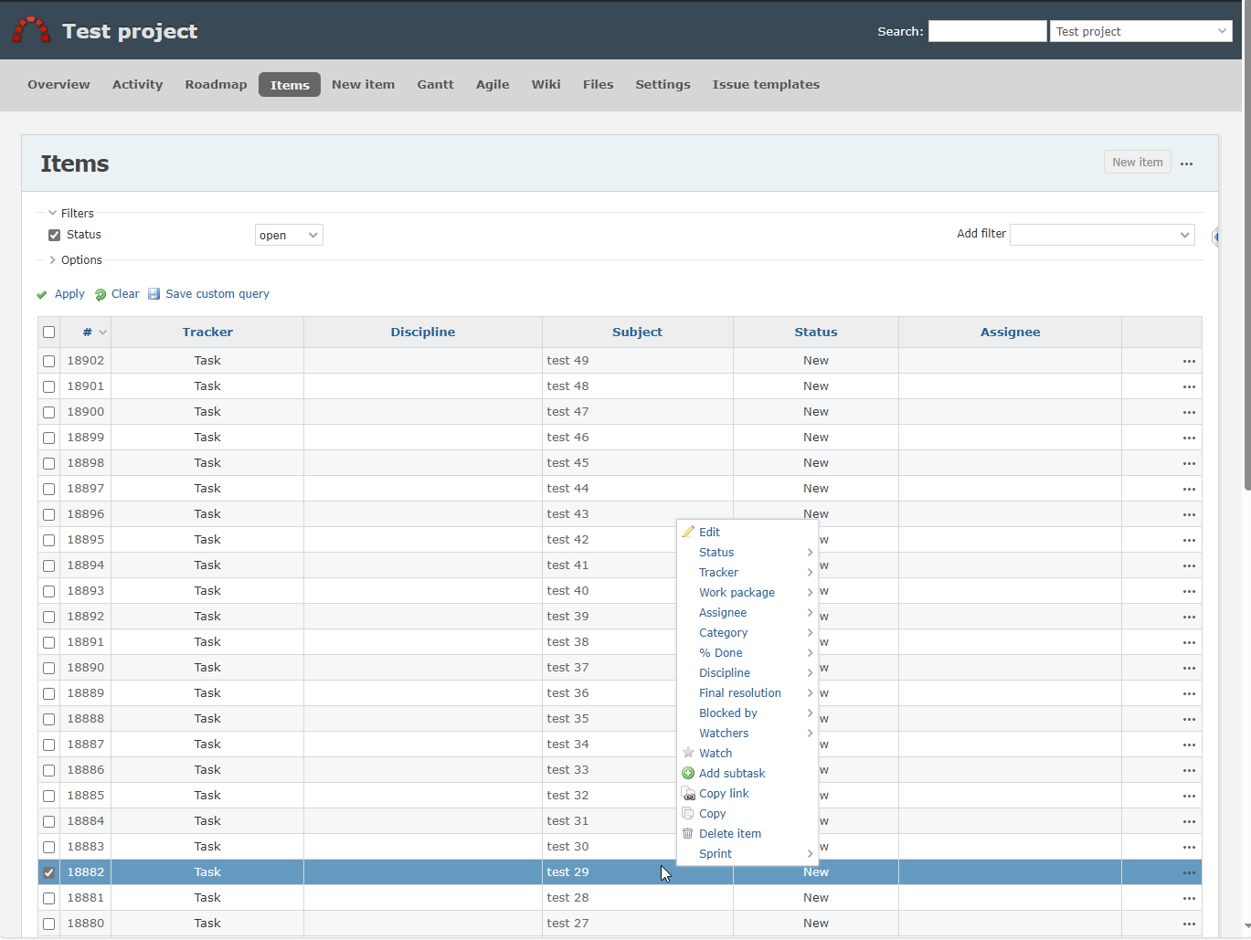Click the page vertical scrollbar

pos(1246,247)
